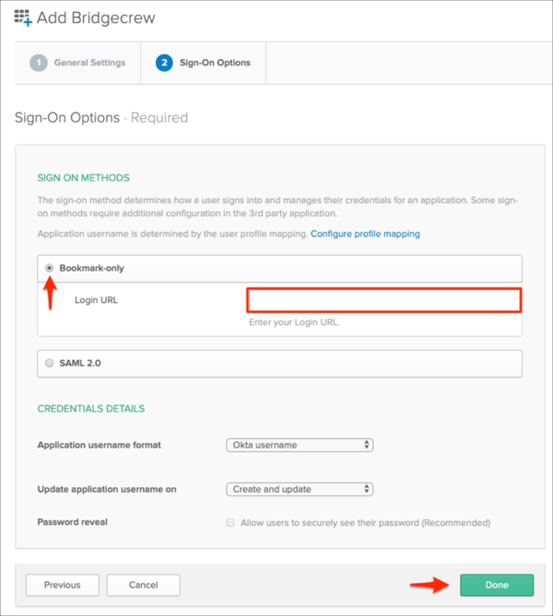The image size is (553, 616).
Task: Expand the Update application username on dropdown
Action: point(299,489)
